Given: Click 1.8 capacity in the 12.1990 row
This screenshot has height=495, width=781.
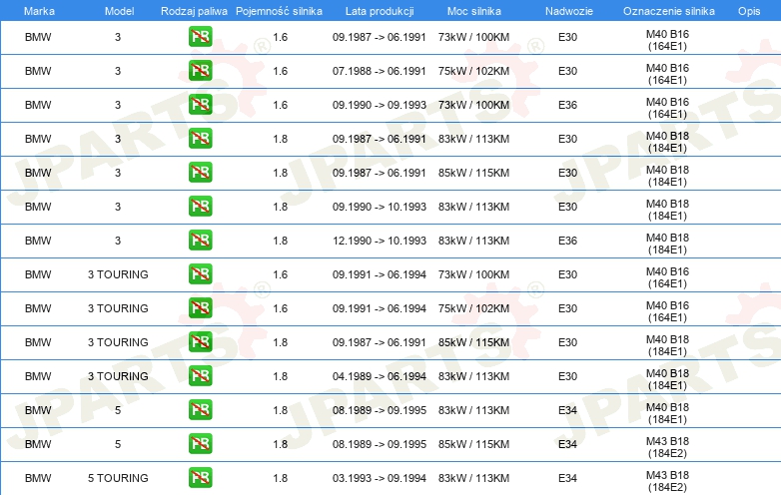Looking at the screenshot, I should [x=280, y=241].
